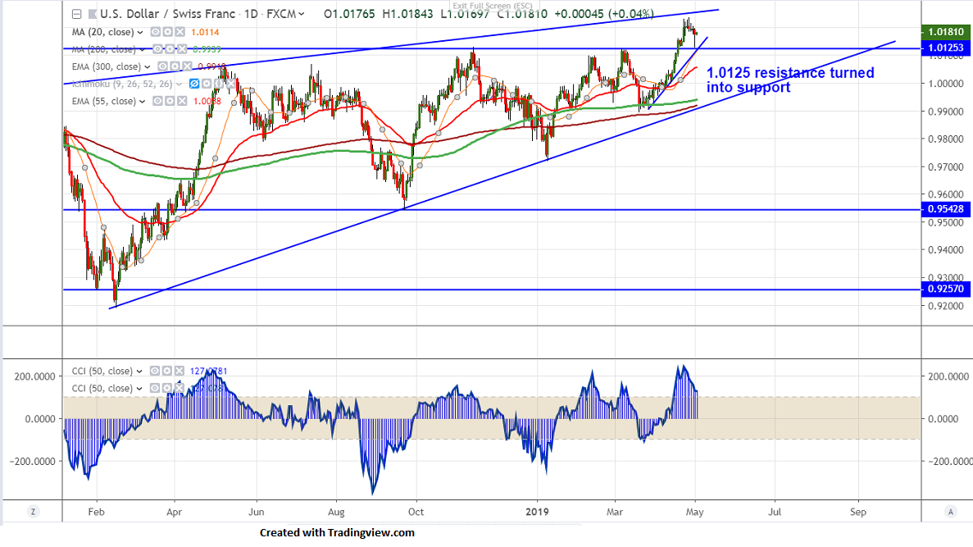Viewport: 973px width, 547px height.
Task: Open settings for first CCI (50, close)
Action: tap(167, 372)
